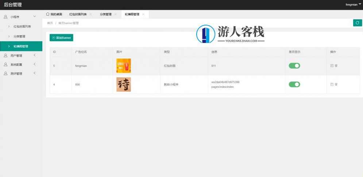
Task: Click the 后台管理 title in the header
Action: pyautogui.click(x=13, y=5)
